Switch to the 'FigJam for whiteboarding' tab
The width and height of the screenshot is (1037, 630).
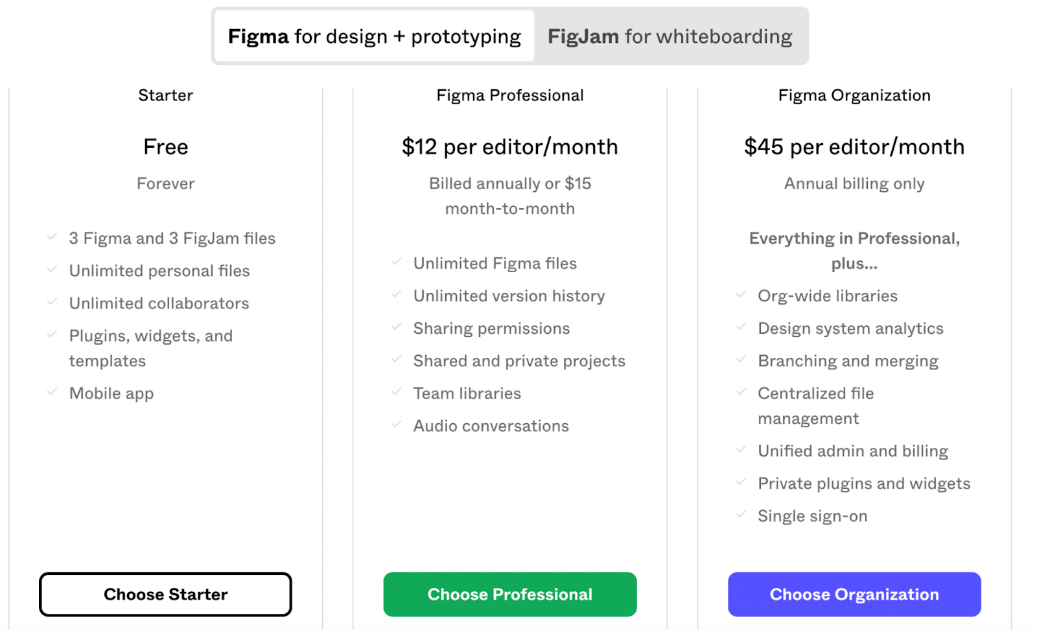pos(670,36)
